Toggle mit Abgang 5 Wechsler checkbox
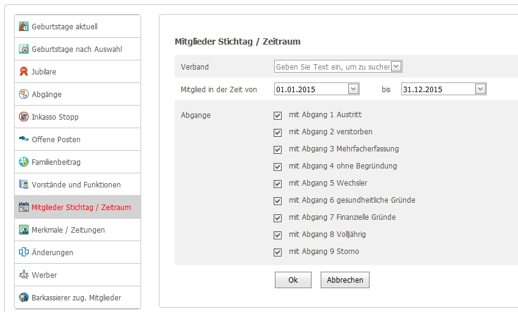The image size is (518, 312). [277, 184]
